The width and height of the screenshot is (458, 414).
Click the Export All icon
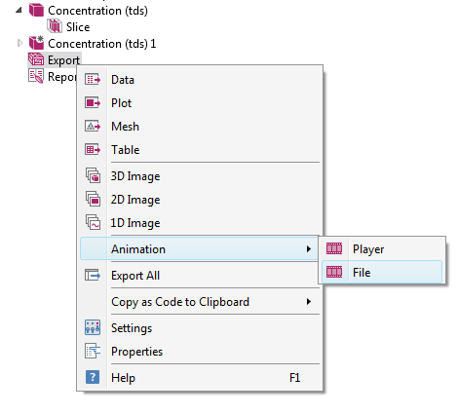pos(93,275)
